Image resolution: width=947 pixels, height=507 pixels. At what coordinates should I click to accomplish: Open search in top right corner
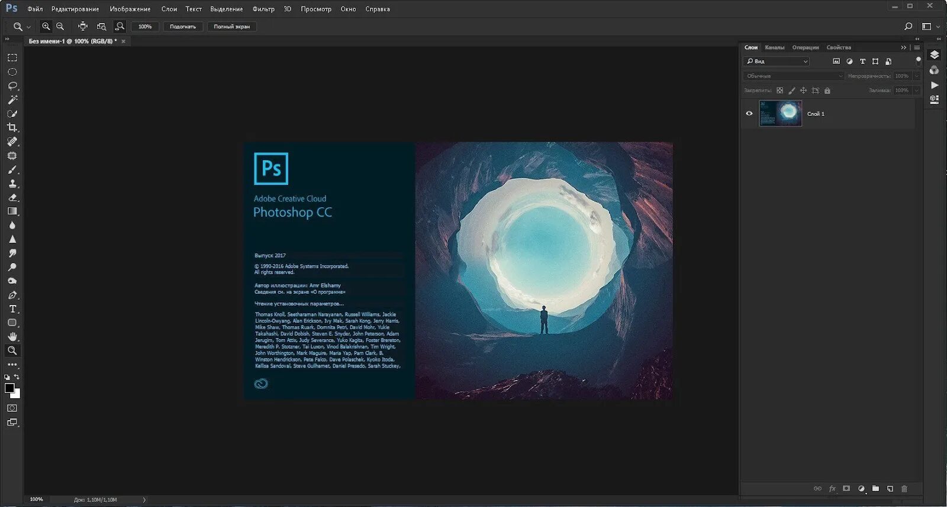pyautogui.click(x=909, y=27)
